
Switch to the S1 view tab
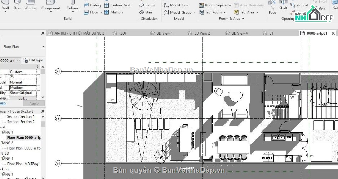pyautogui.click(x=268, y=33)
